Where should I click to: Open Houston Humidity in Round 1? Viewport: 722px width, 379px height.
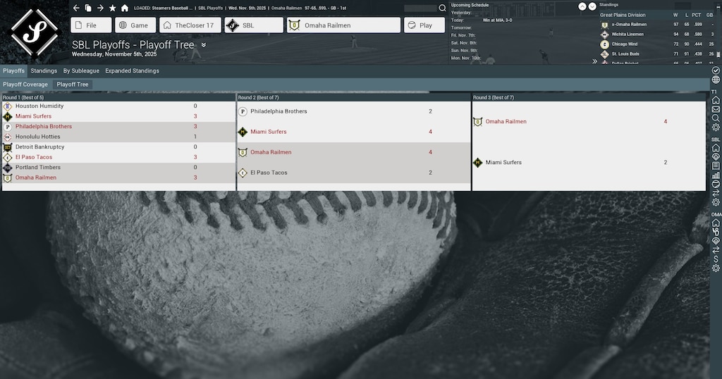tap(39, 106)
